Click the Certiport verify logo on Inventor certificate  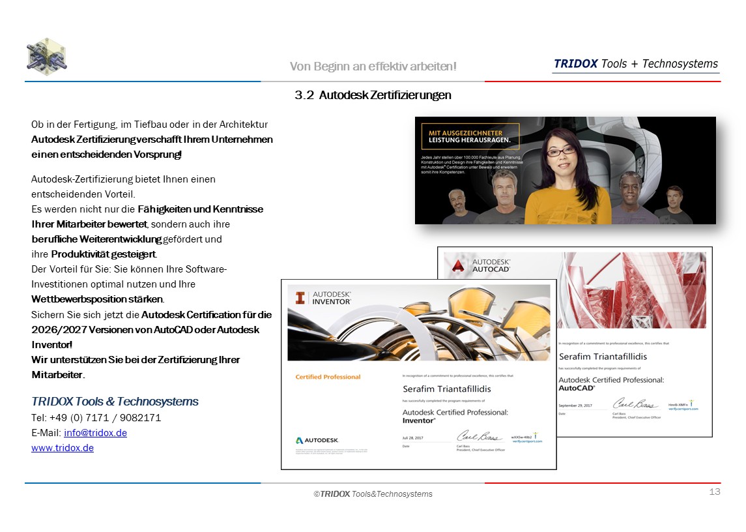coord(526,437)
